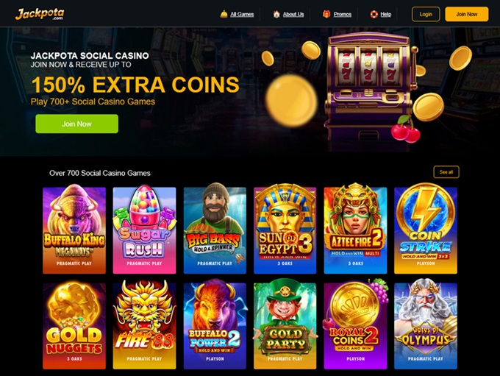The image size is (500, 376).
Task: Open the All Games menu link
Action: coord(242,14)
